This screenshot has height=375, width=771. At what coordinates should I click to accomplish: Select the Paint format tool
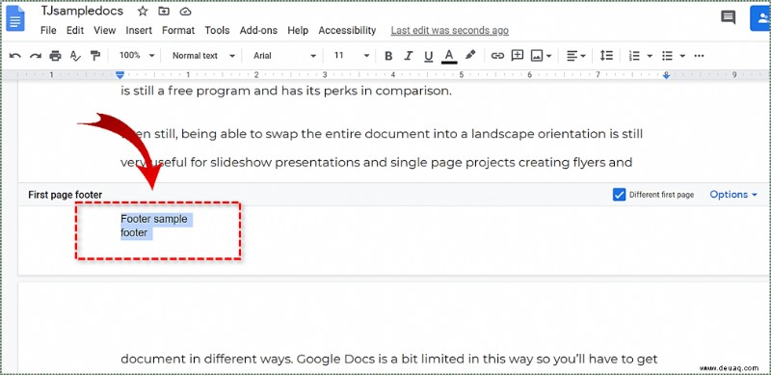[x=95, y=56]
